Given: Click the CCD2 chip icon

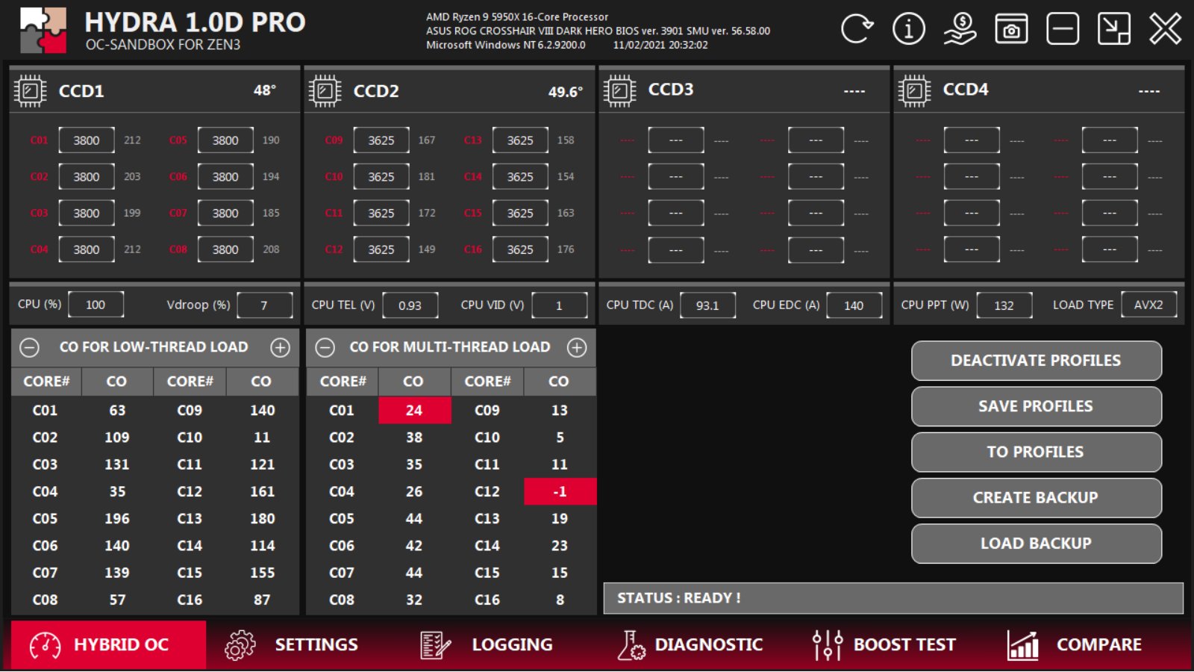Looking at the screenshot, I should [325, 91].
